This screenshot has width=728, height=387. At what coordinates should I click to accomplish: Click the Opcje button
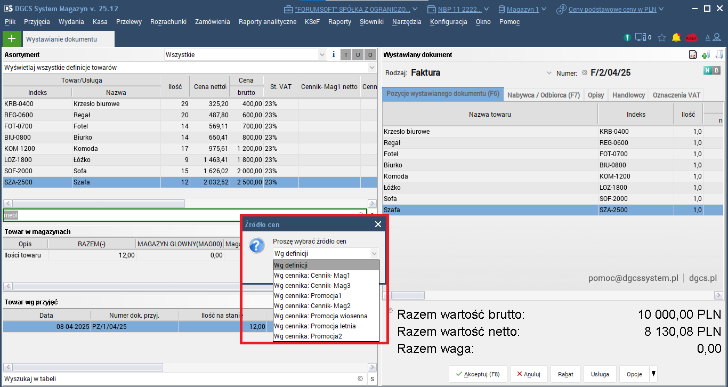click(634, 374)
